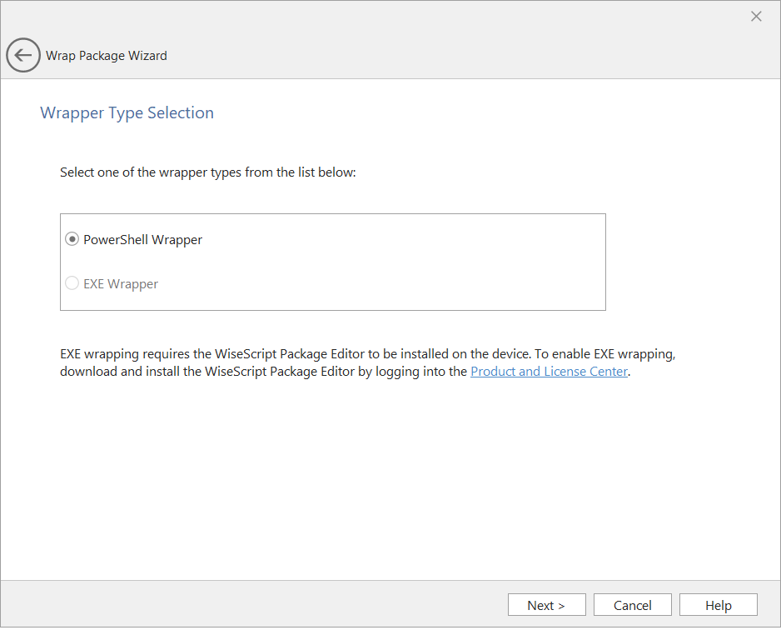Cancel the wizard with the Cancel button
Image resolution: width=781 pixels, height=630 pixels.
632,605
